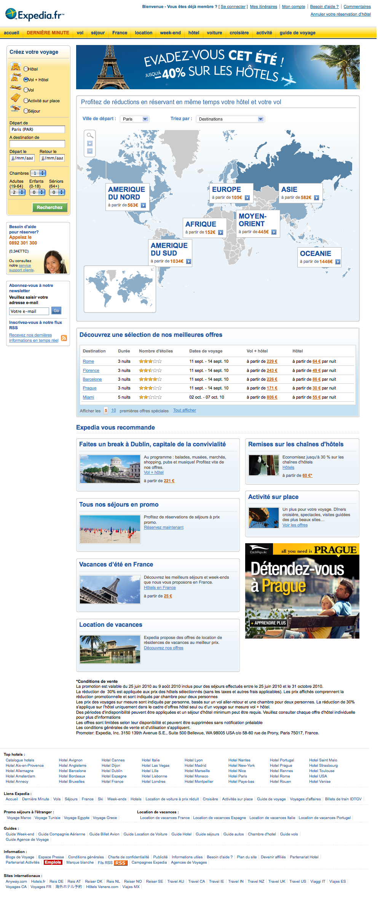Click the Départ le date field
Viewport: 383px width, 906px height.
point(22,158)
